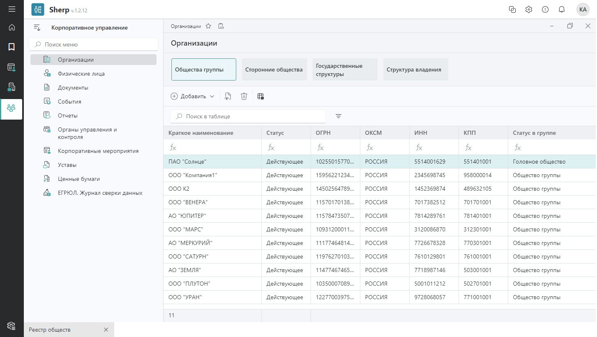
Task: Click the settings gear icon in top bar
Action: point(529,9)
